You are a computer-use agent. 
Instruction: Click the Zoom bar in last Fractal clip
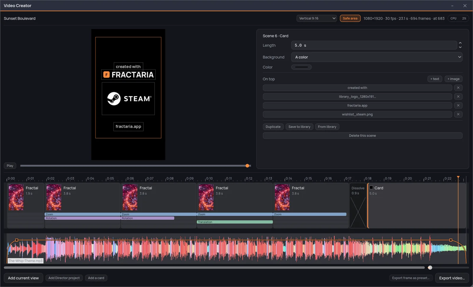tap(310, 214)
